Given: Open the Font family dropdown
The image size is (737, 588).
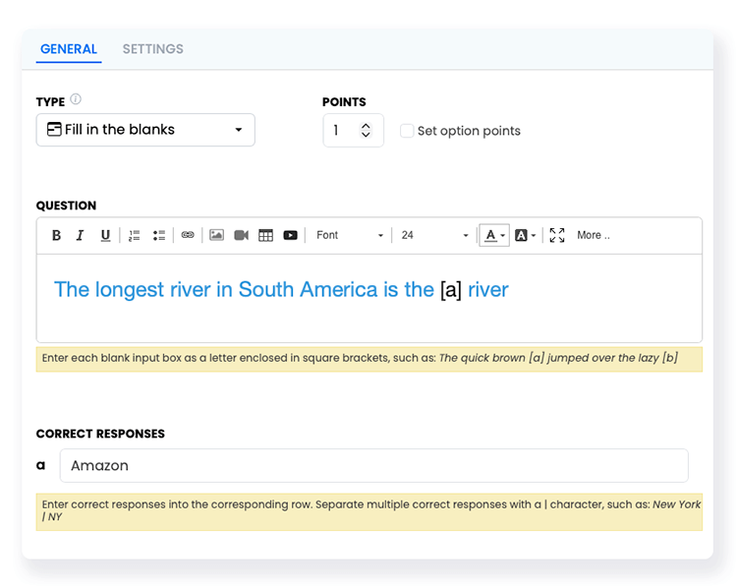Looking at the screenshot, I should [350, 235].
